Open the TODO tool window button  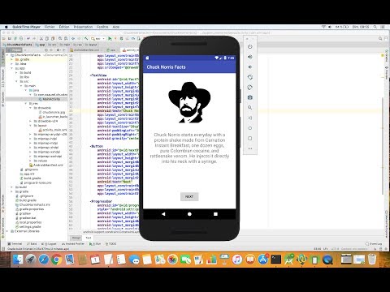coord(111,243)
